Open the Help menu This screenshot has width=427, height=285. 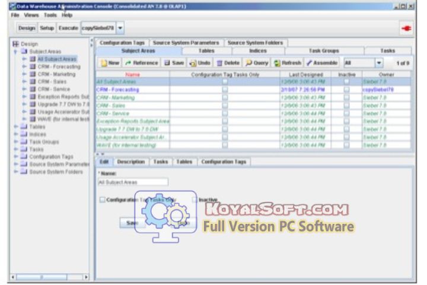tap(66, 15)
